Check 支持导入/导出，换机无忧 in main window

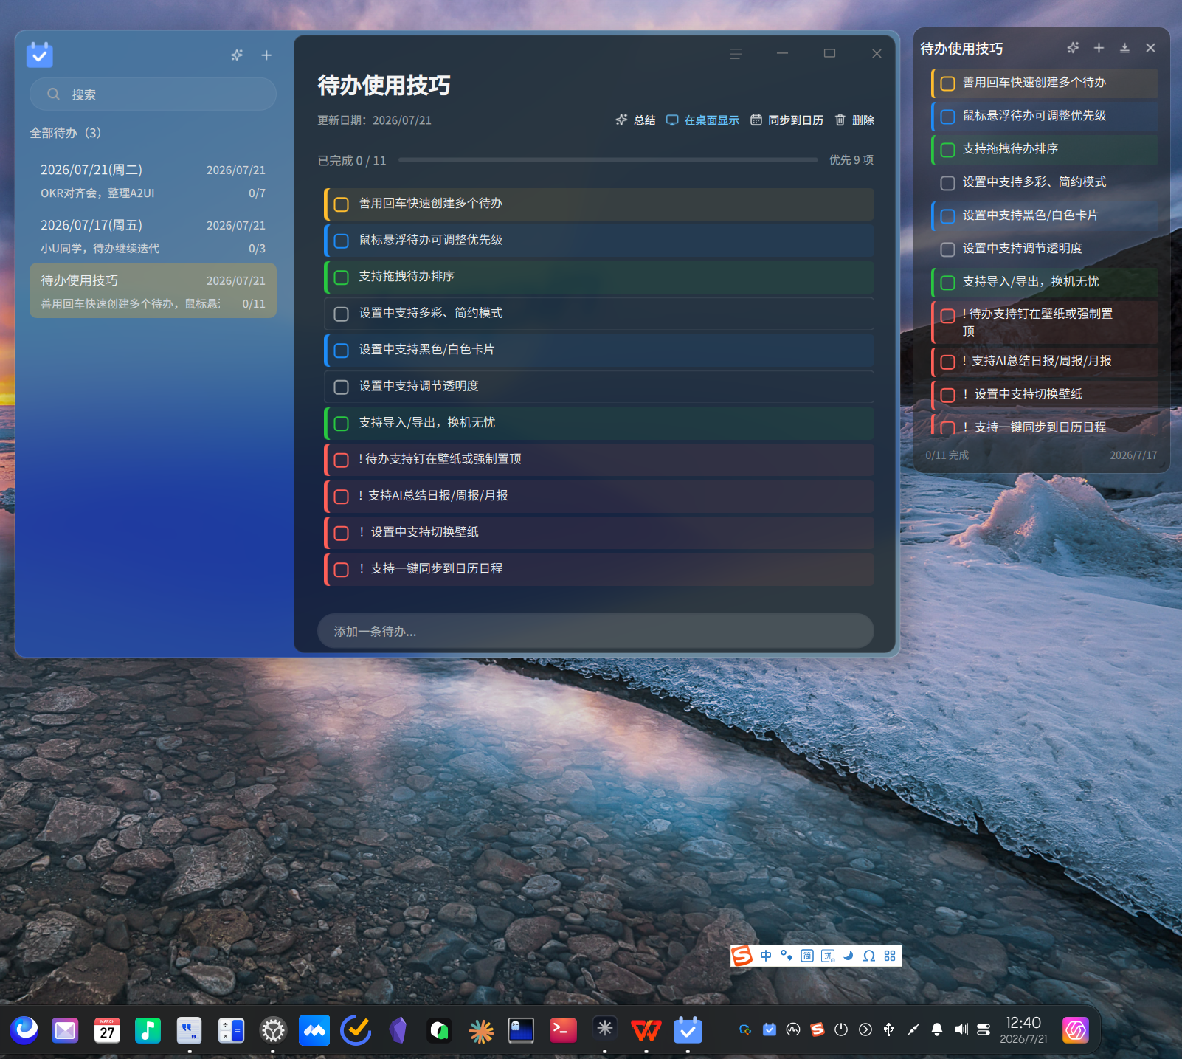click(x=342, y=424)
